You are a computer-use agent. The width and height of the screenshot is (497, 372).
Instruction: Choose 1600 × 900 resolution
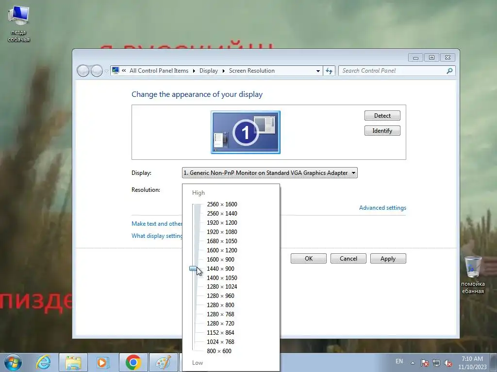point(221,260)
